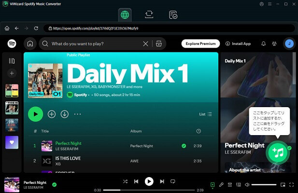
Task: Open the Girl Alone album thumbnail in sidebar
Action: (12, 125)
